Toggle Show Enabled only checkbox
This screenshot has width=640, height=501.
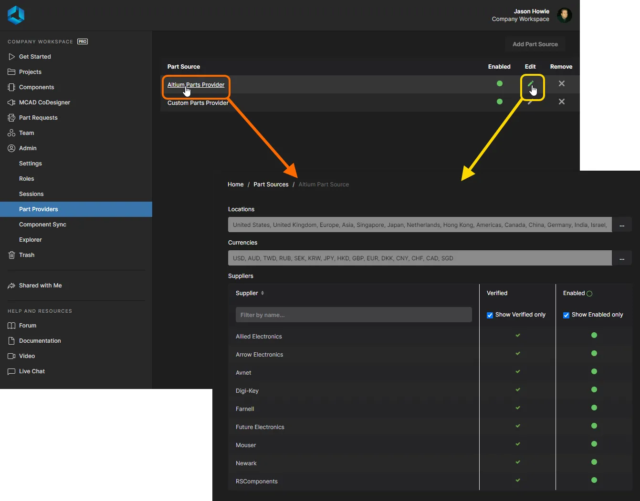pyautogui.click(x=566, y=315)
